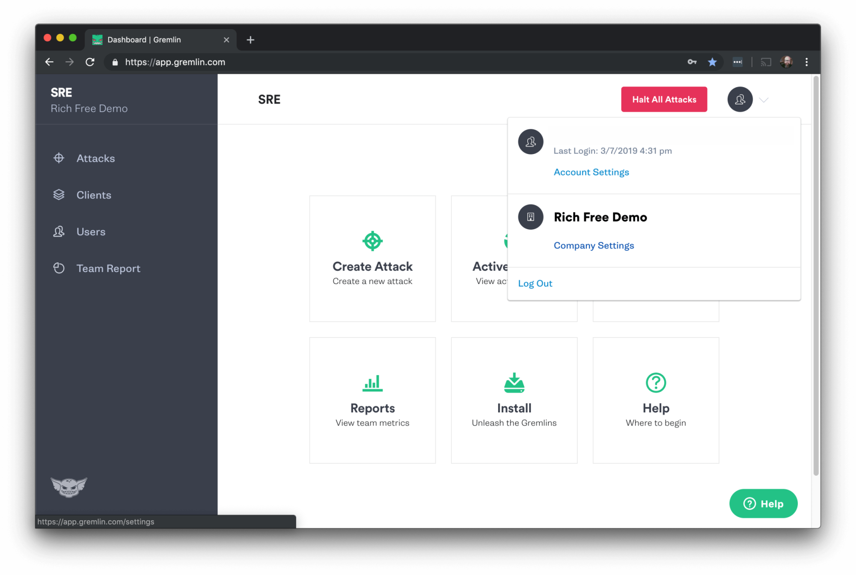
Task: Select Account Settings link
Action: [x=591, y=171]
